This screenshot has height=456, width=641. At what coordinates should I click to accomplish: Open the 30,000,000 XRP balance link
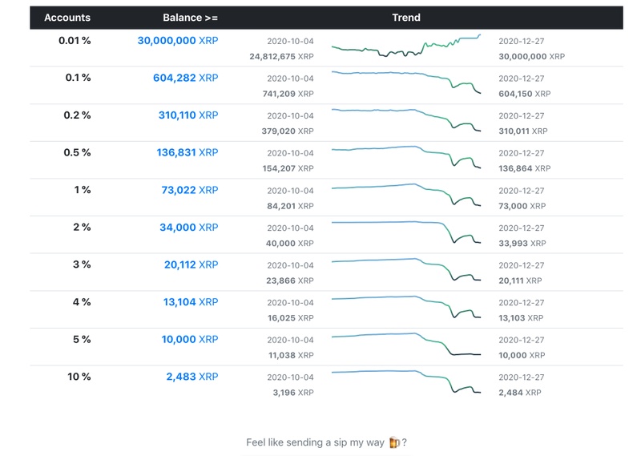[x=178, y=40]
